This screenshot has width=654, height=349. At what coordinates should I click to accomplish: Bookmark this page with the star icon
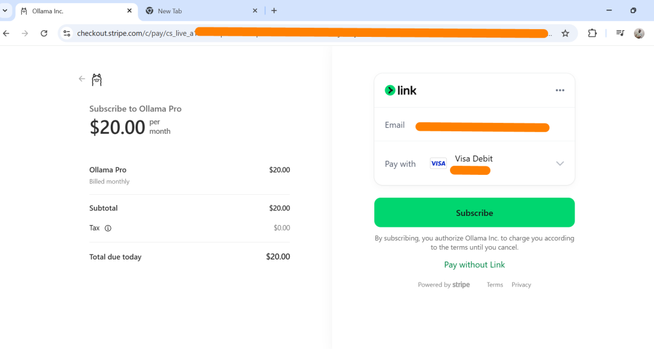(x=565, y=33)
